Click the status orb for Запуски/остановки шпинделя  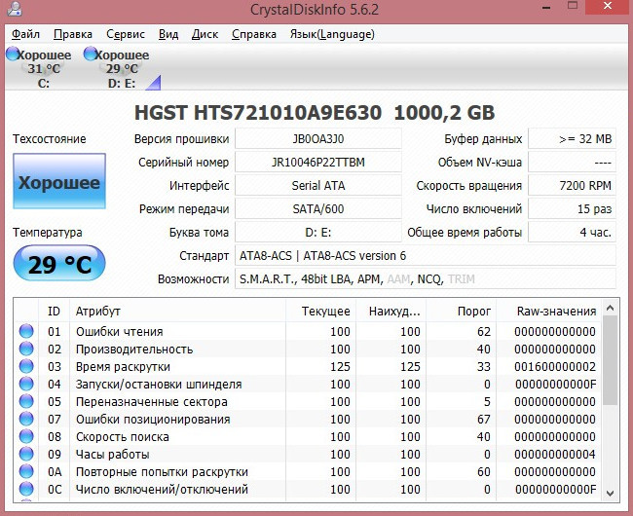[x=26, y=384]
